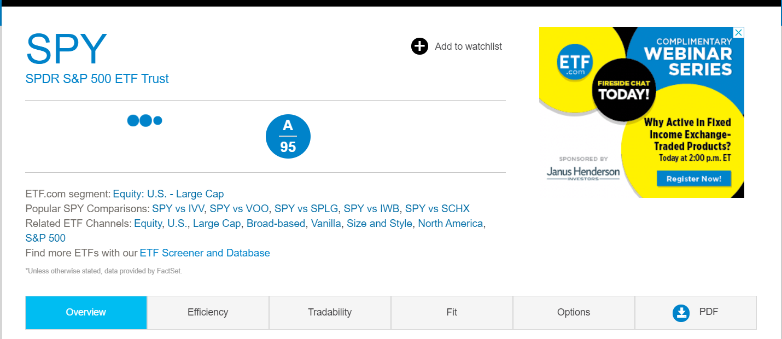Open the North America channel link
782x339 pixels.
pyautogui.click(x=451, y=224)
